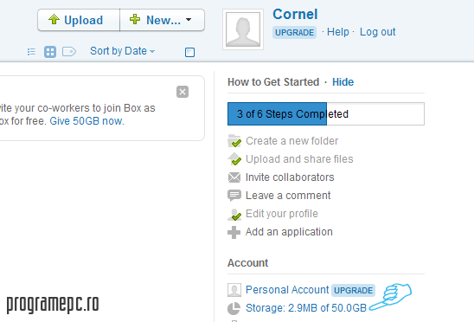Click the Give 50GB now link
474x322 pixels.
(87, 121)
